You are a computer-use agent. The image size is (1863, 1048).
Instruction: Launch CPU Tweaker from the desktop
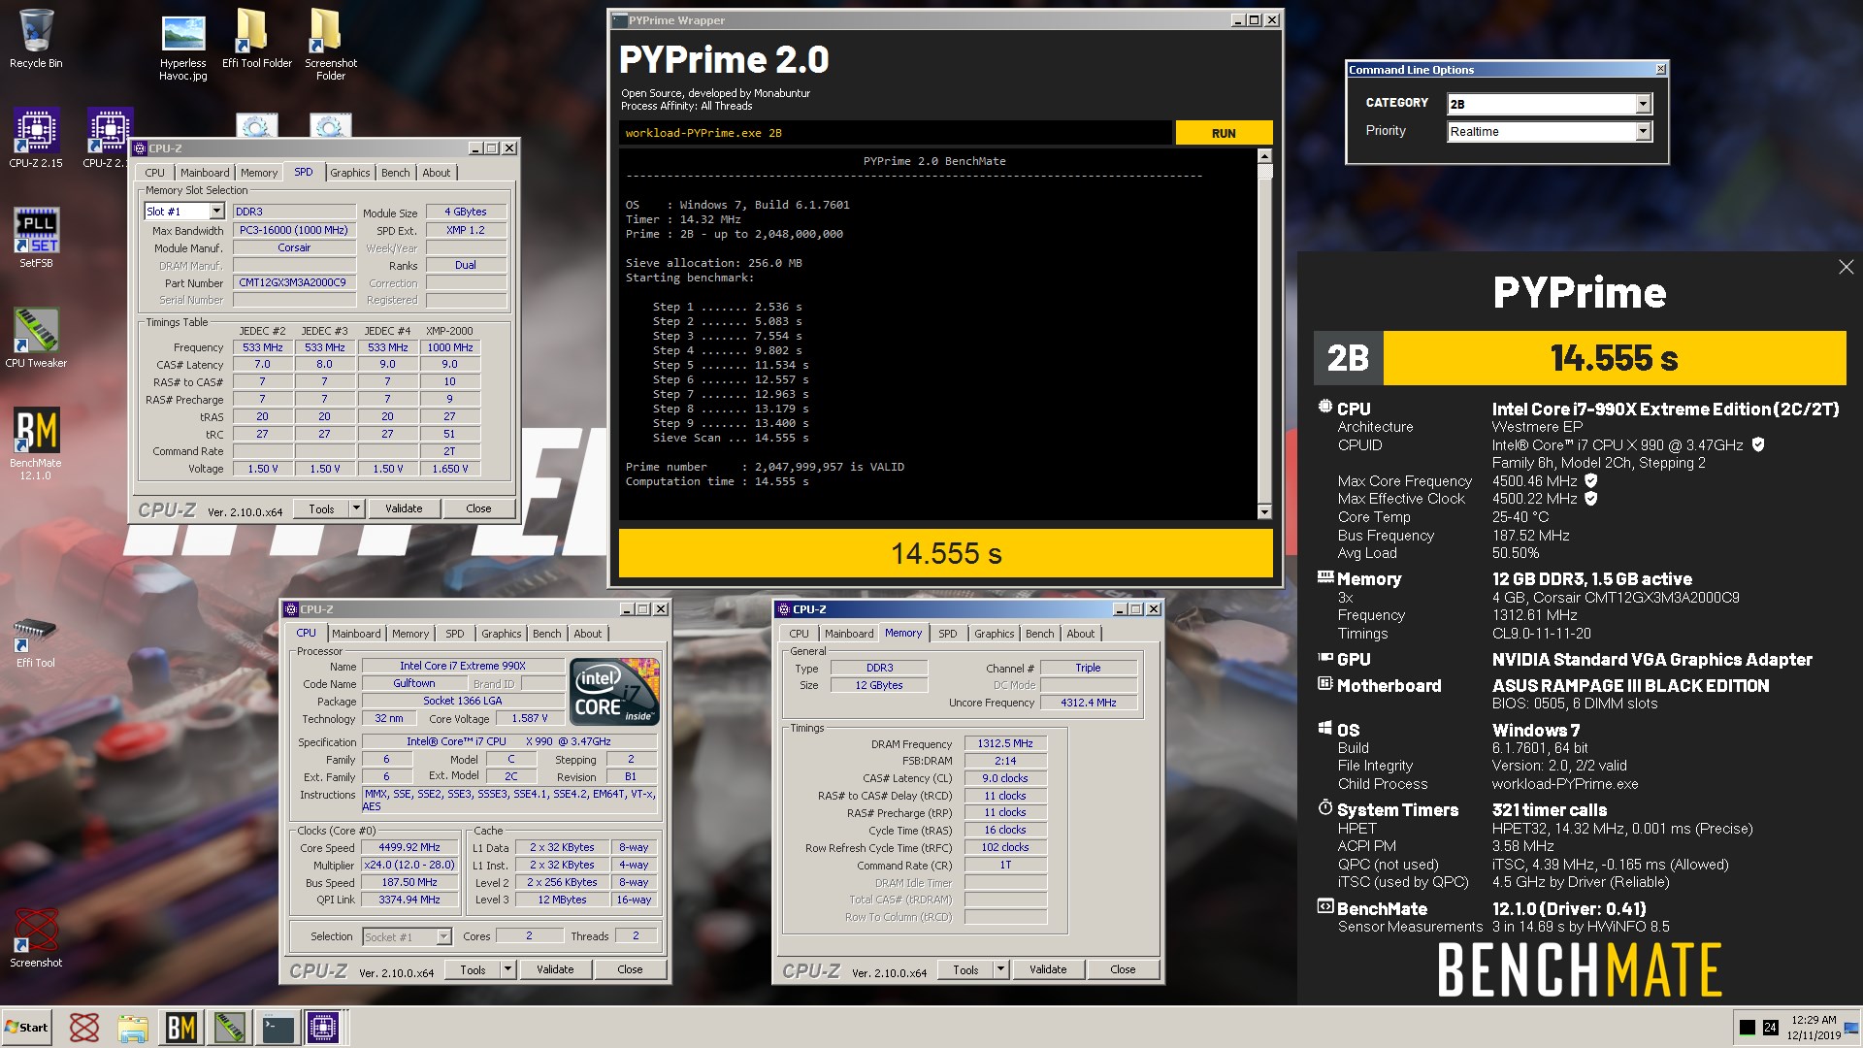coord(36,339)
